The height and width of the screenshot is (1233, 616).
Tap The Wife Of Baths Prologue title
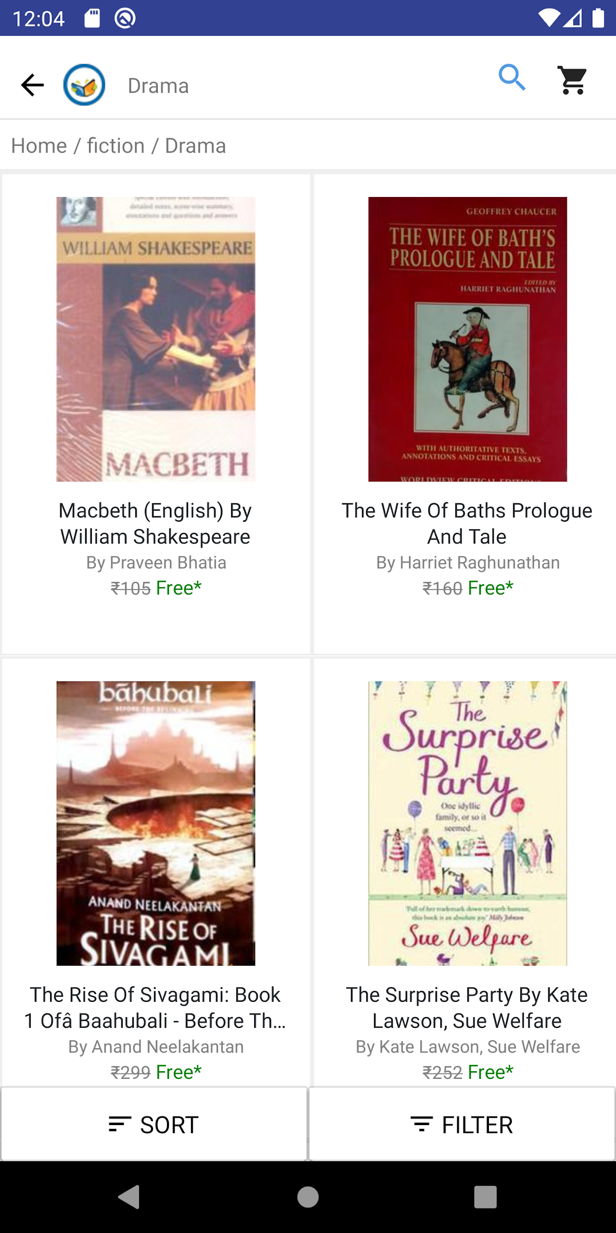tap(467, 524)
